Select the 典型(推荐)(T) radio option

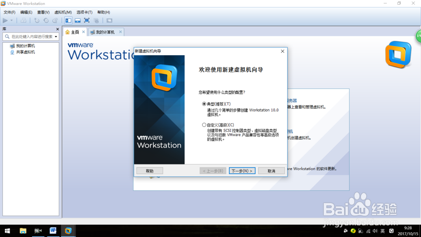pos(204,104)
